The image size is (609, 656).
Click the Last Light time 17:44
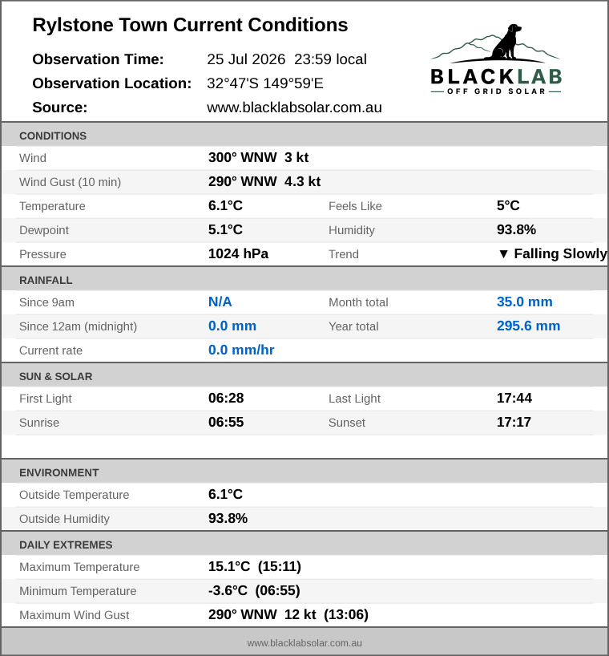point(514,398)
